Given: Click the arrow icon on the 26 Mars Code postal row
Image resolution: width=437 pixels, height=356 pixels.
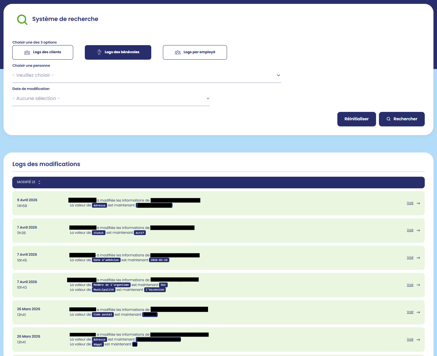Looking at the screenshot, I should [x=418, y=312].
